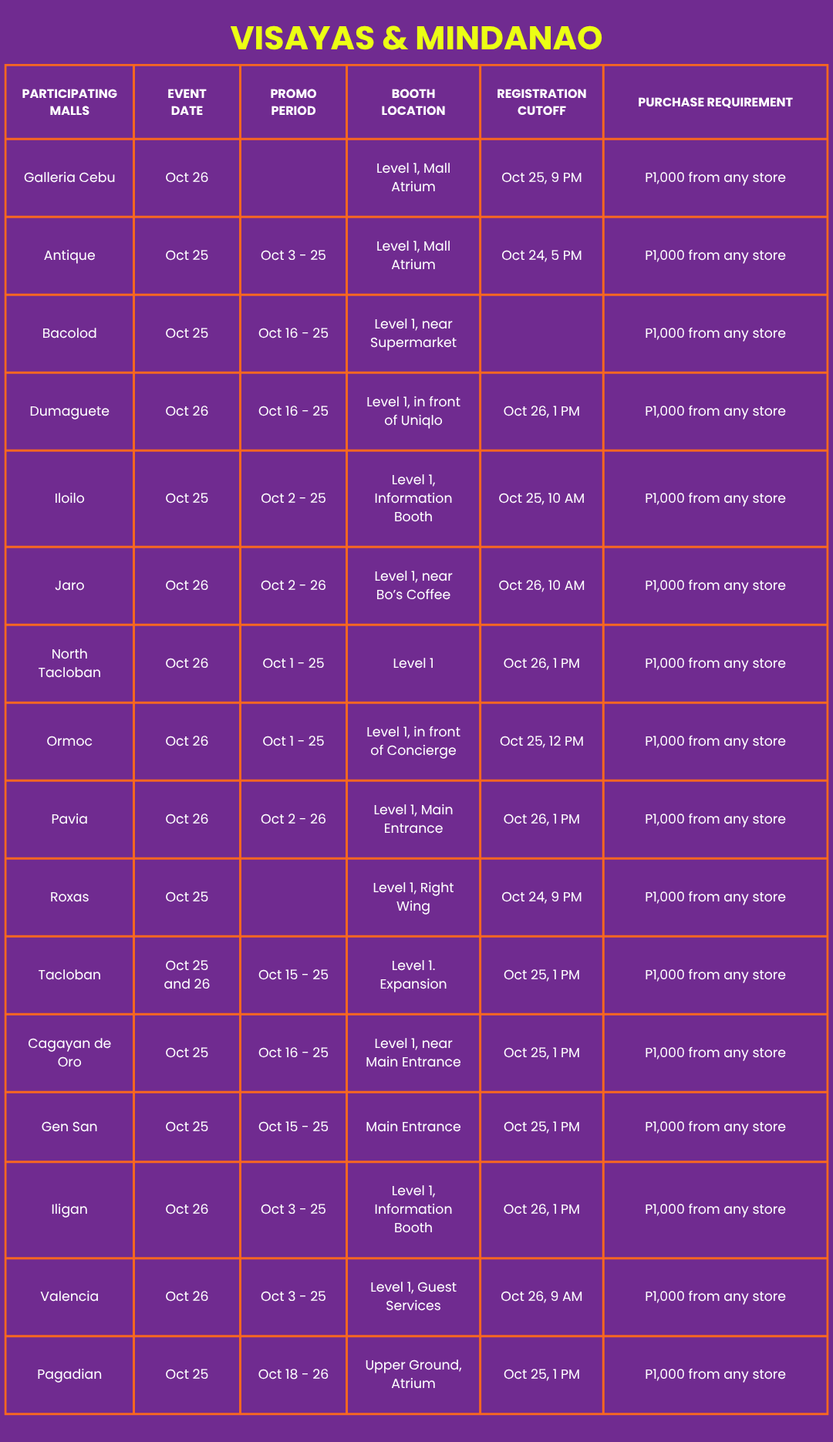Click the Purchase Requirement column header
This screenshot has height=1442, width=833.
tap(715, 102)
